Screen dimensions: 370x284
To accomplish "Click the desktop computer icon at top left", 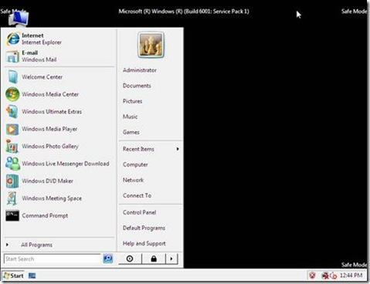I will point(19,18).
